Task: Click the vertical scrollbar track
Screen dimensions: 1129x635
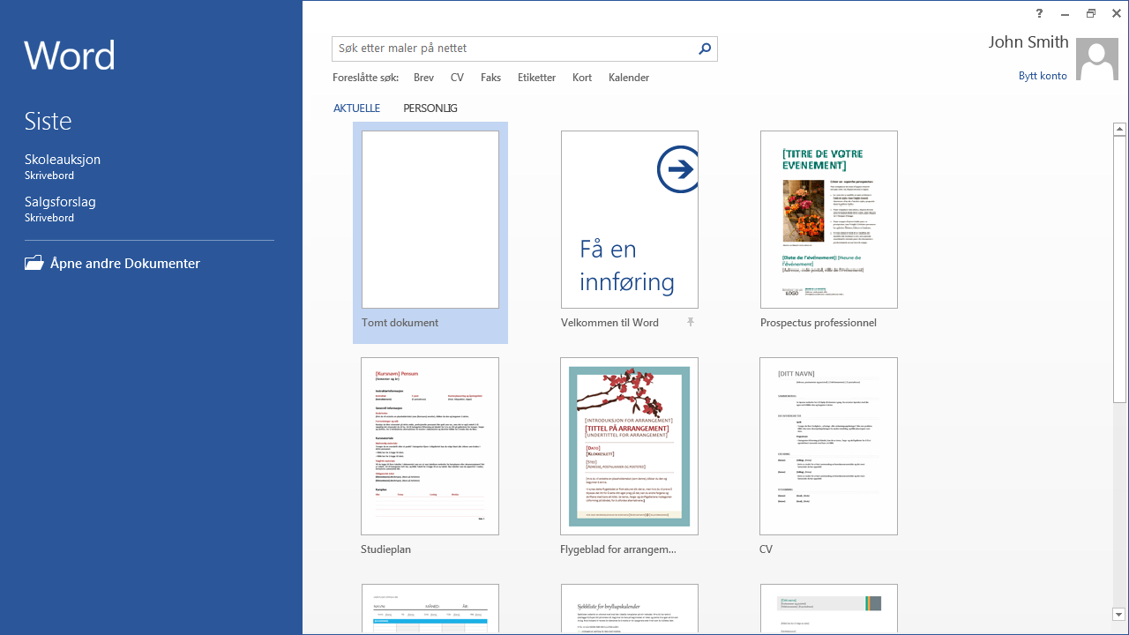Action: (1119, 504)
